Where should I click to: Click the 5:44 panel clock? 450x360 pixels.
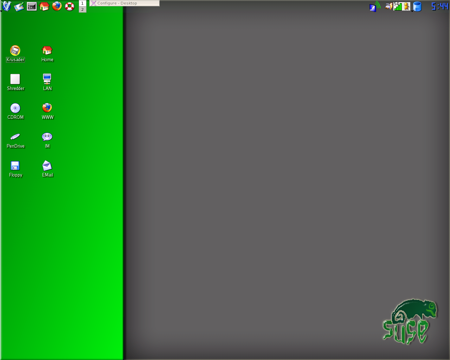[x=440, y=6]
